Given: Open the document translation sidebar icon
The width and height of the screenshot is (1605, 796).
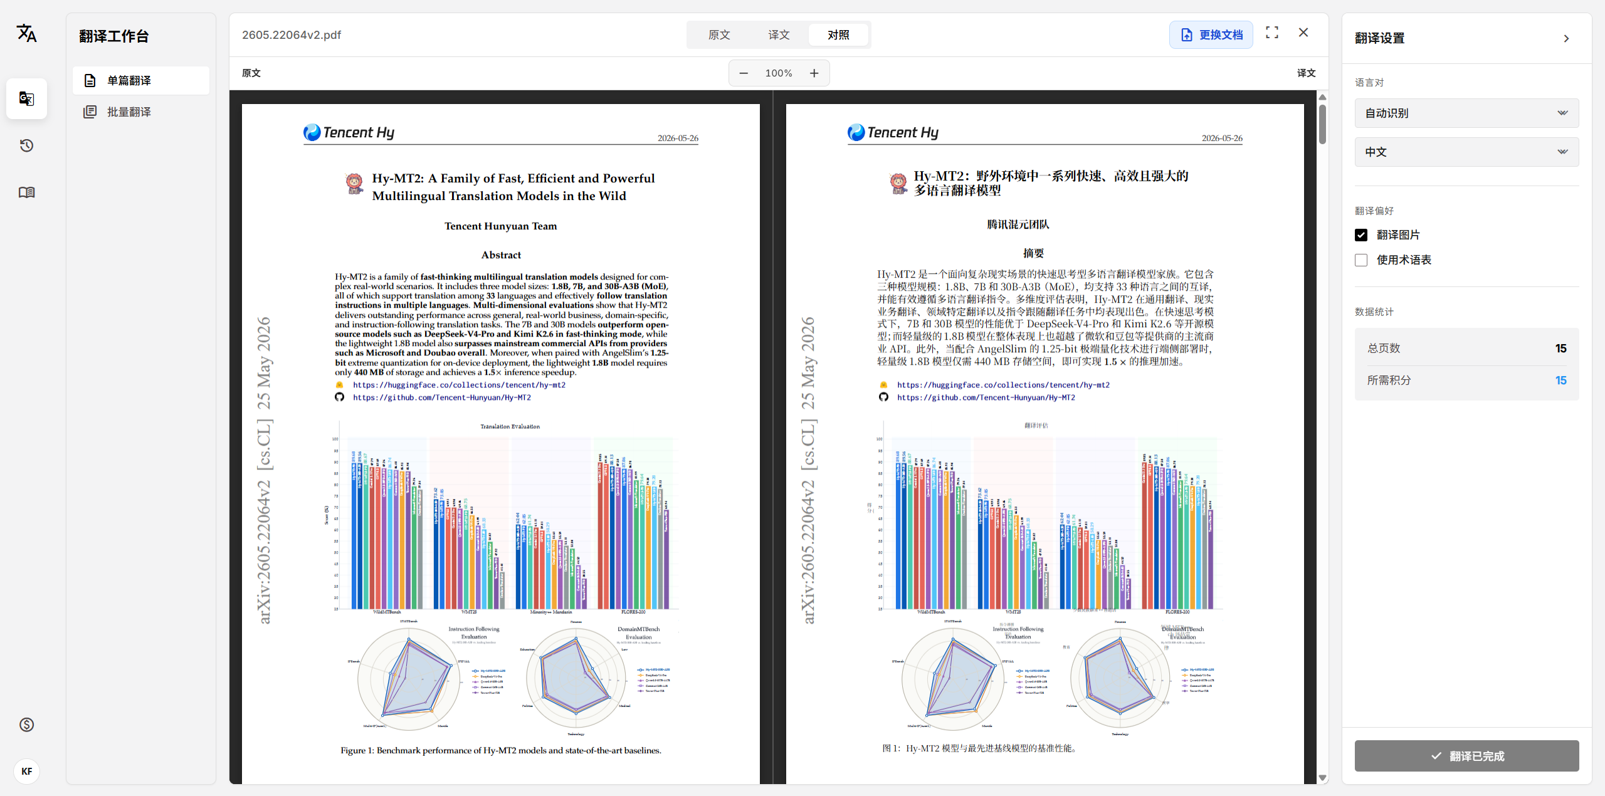Looking at the screenshot, I should pos(26,98).
